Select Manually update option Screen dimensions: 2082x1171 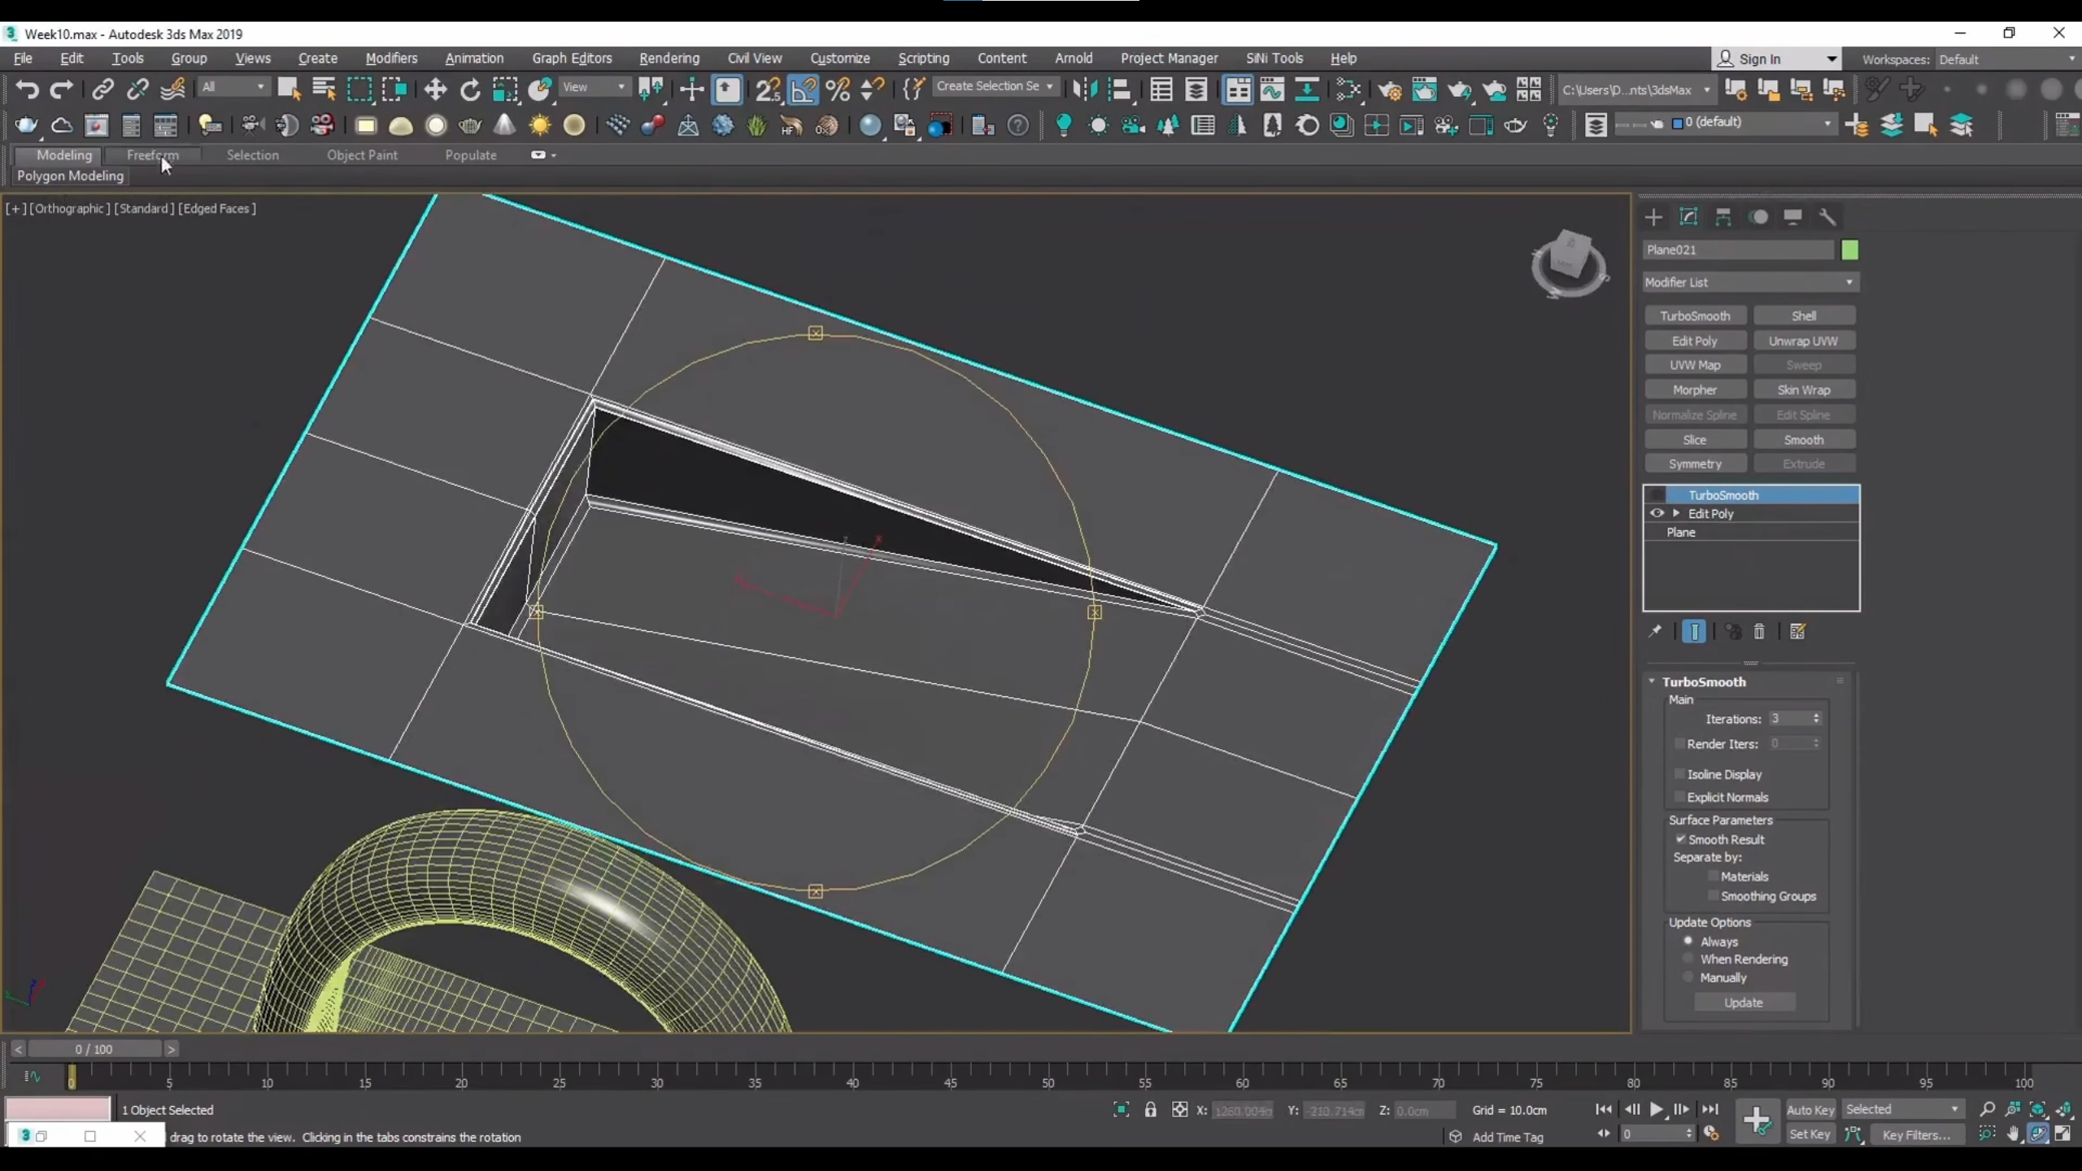tap(1688, 977)
